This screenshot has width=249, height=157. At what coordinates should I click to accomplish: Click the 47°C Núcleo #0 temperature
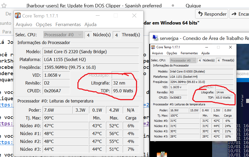coord(65,126)
